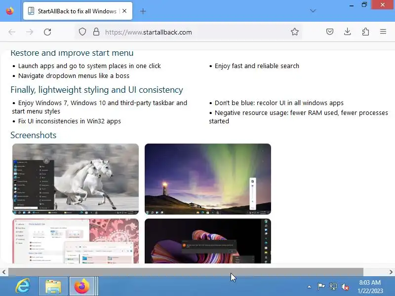395x296 pixels.
Task: Click "Navigate dropdown menus like a boss" text
Action: (x=74, y=76)
